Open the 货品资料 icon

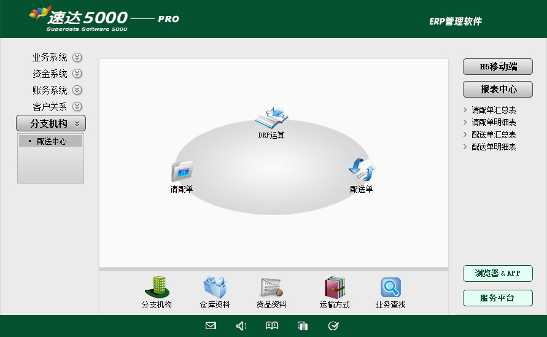(271, 287)
